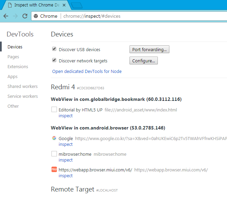Click the Google favicon entry

[x=54, y=138]
